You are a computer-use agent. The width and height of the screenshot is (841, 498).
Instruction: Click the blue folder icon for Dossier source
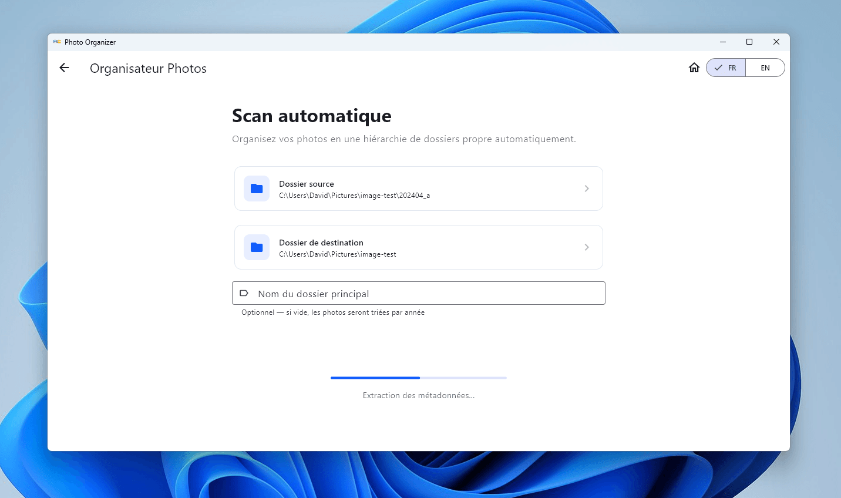click(257, 189)
